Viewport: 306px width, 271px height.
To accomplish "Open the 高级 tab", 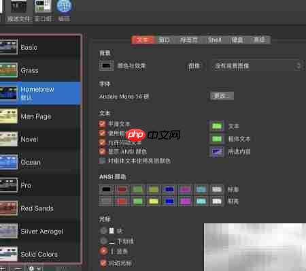I will pyautogui.click(x=259, y=40).
